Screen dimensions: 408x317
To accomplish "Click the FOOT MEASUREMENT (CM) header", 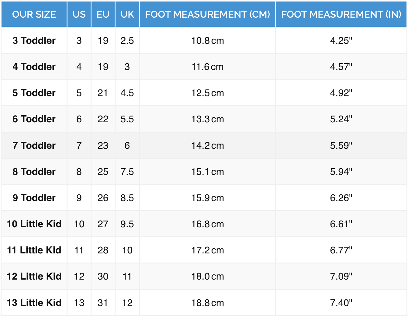I will pos(207,14).
